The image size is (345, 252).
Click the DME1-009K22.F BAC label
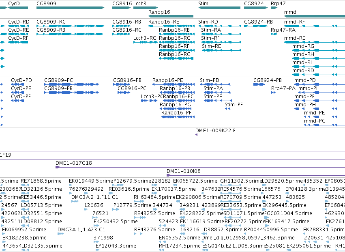pos(215,130)
